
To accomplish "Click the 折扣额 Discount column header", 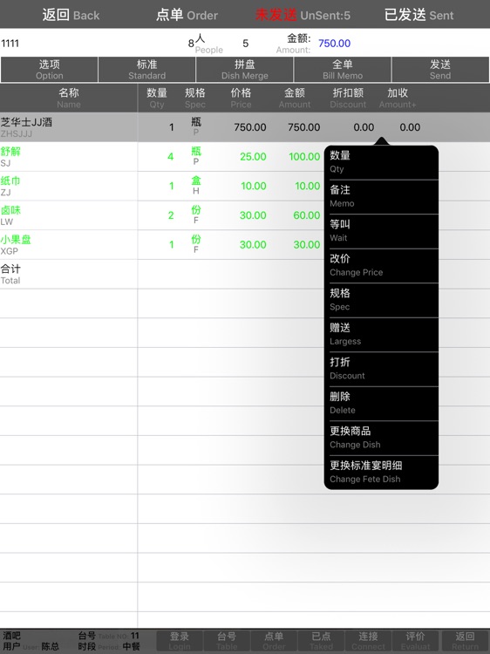I will pos(348,98).
